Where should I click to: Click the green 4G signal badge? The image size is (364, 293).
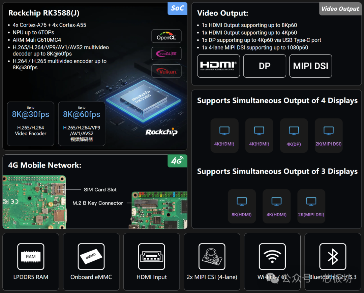click(177, 161)
